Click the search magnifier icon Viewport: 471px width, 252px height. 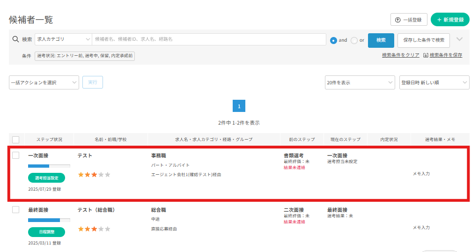[15, 40]
